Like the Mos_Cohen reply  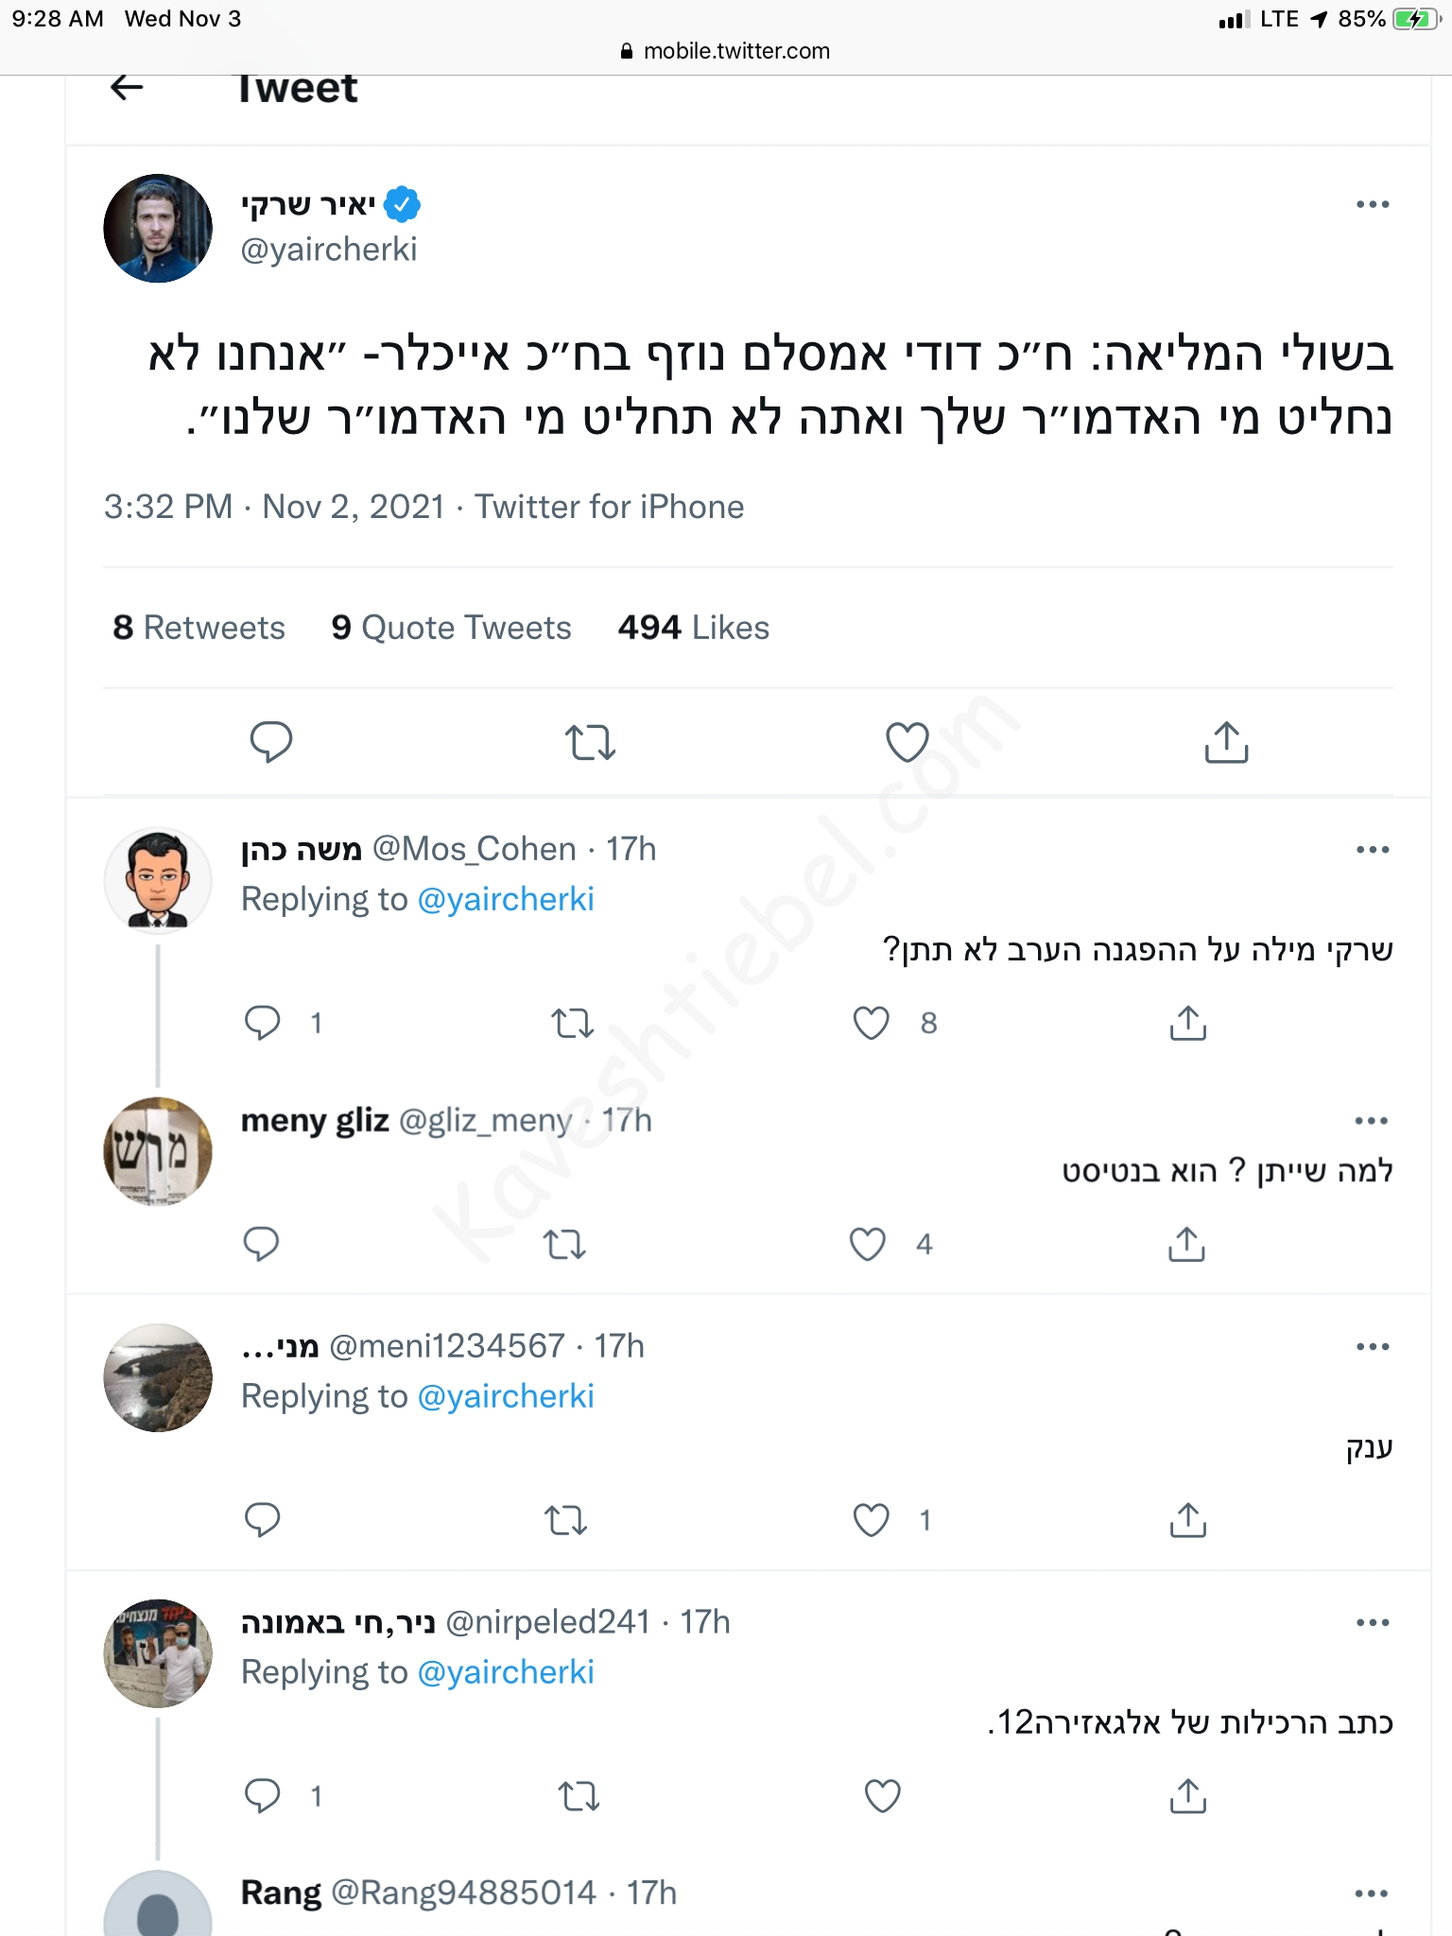(871, 1023)
